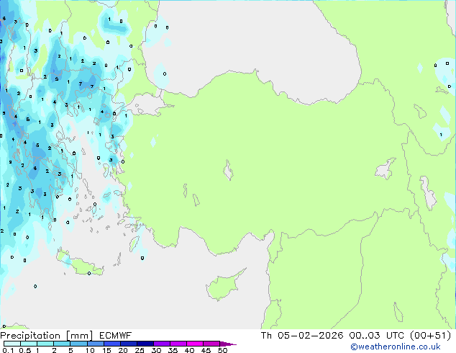Click the island of Rhodes
Image resolution: width=456 pixels, height=353 pixels.
click(134, 245)
